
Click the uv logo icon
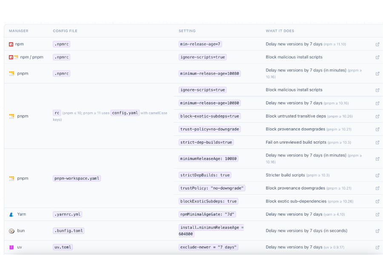(x=11, y=247)
